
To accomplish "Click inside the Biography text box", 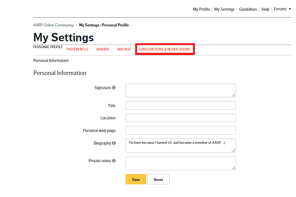I will 180,146.
